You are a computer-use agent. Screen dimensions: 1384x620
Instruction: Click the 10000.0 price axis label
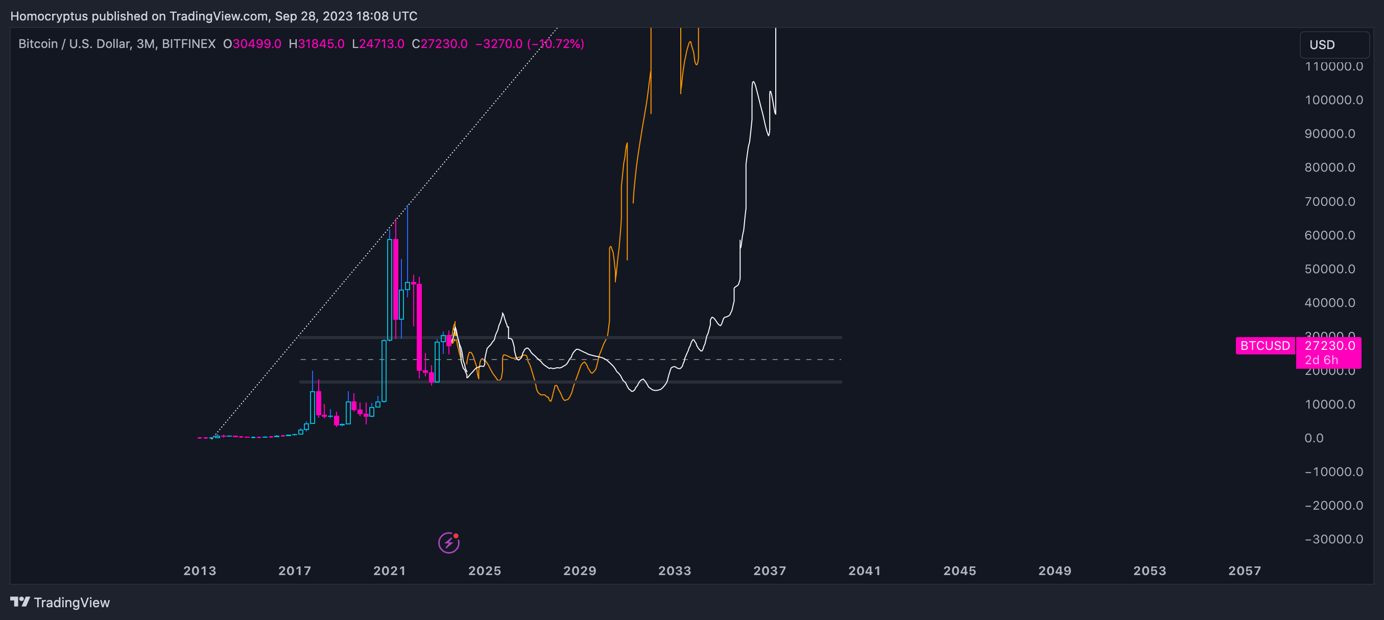click(1330, 404)
